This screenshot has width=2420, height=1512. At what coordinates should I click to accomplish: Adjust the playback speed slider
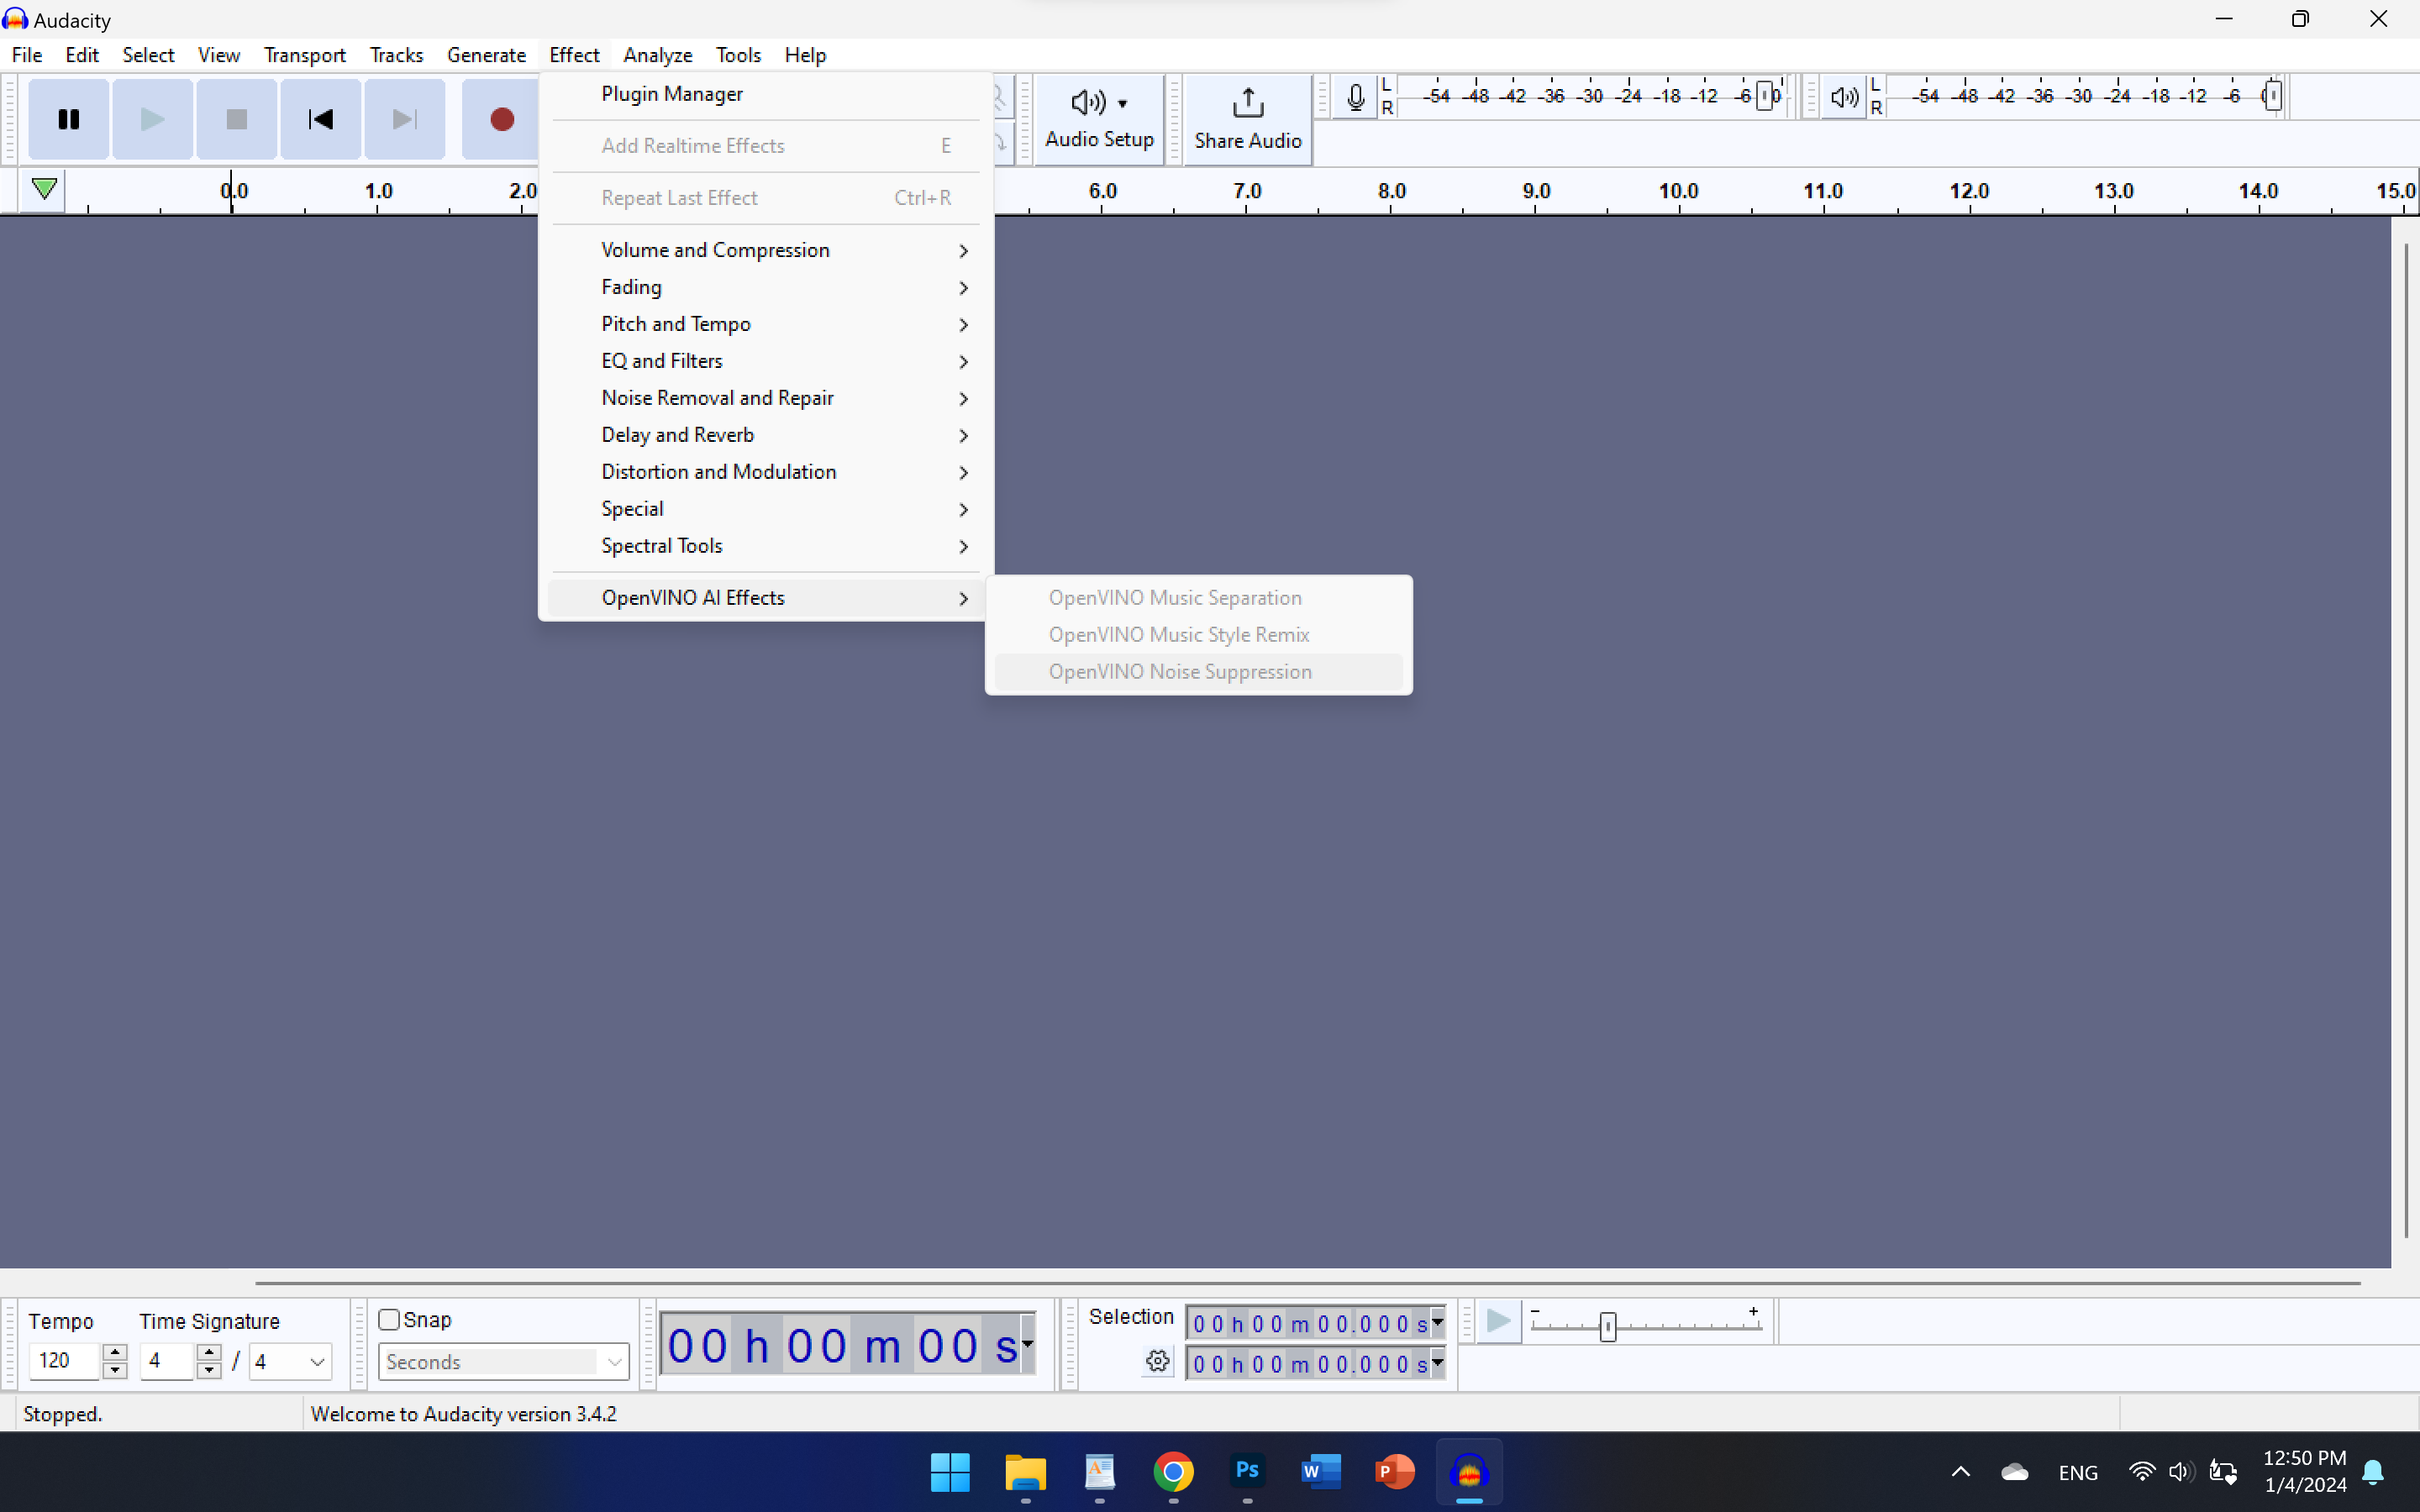(1607, 1327)
